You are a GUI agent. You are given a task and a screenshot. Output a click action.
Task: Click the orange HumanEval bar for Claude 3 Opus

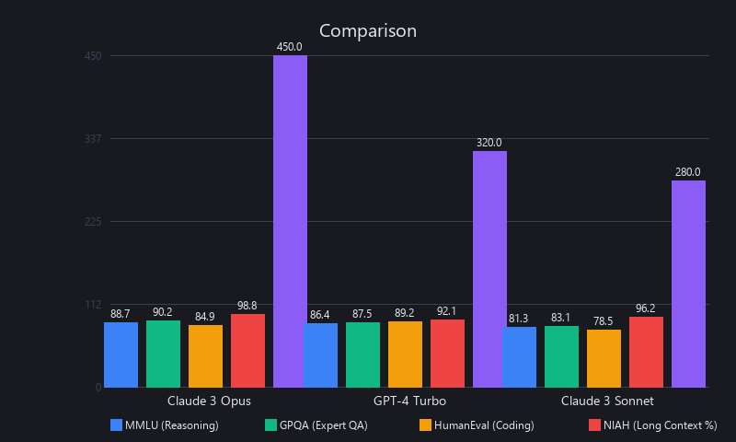point(205,356)
